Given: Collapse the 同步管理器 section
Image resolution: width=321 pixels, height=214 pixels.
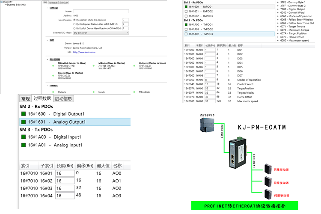Looking at the screenshot, I should pos(48,59).
